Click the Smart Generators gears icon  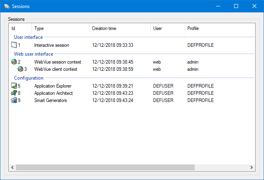coord(14,100)
